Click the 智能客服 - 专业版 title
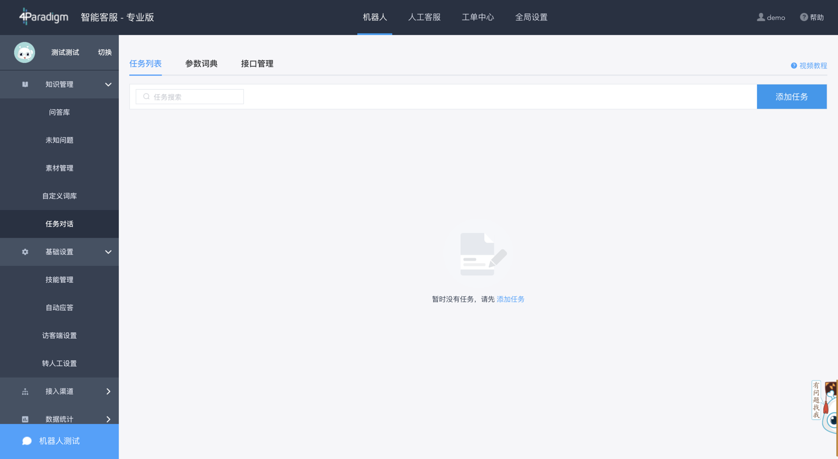838x459 pixels. (118, 17)
